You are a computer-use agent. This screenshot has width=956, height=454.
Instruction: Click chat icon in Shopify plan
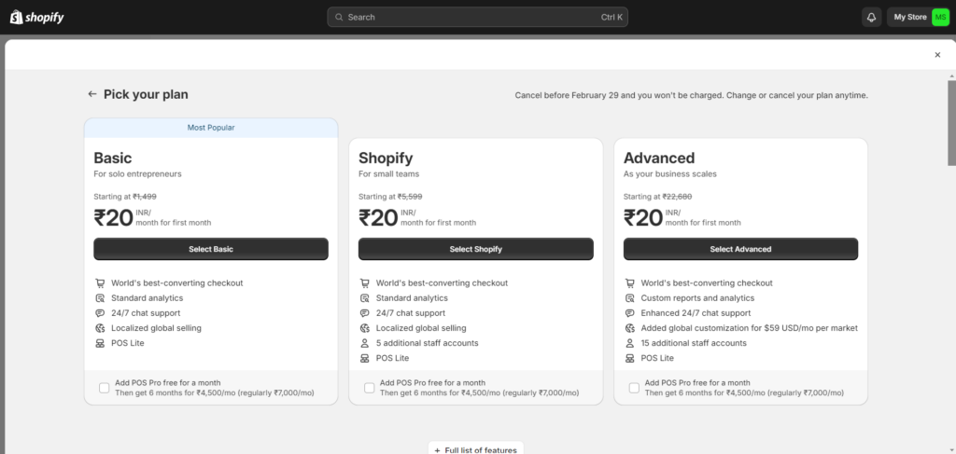tap(365, 313)
